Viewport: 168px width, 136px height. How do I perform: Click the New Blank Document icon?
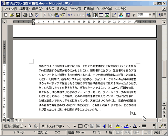(x=6, y=15)
